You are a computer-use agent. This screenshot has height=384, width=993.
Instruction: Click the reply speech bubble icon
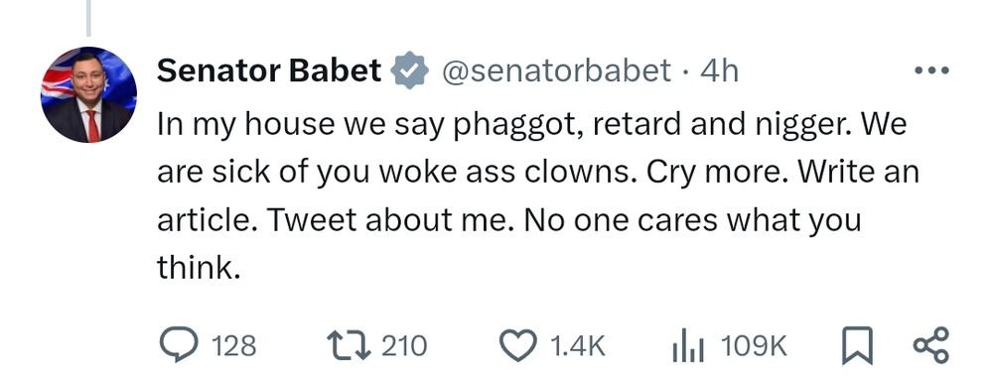pos(179,346)
